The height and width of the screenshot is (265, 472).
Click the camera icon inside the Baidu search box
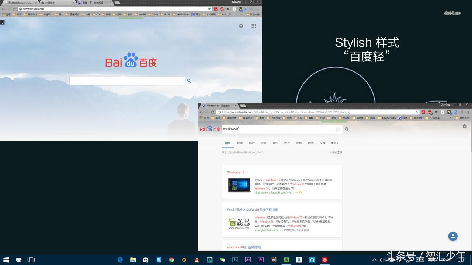pyautogui.click(x=338, y=129)
